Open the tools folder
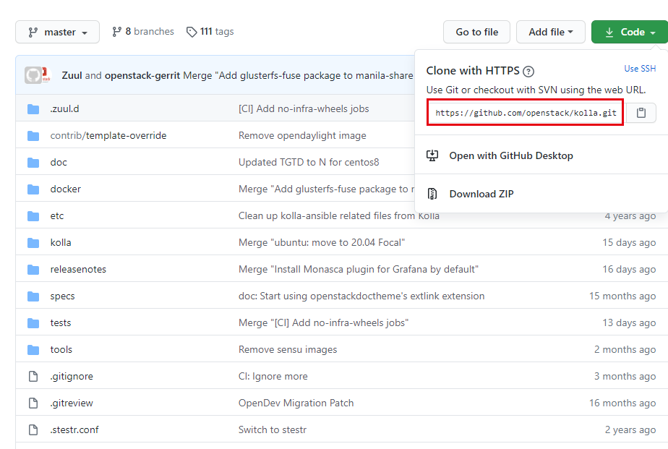Image resolution: width=668 pixels, height=449 pixels. pyautogui.click(x=61, y=350)
